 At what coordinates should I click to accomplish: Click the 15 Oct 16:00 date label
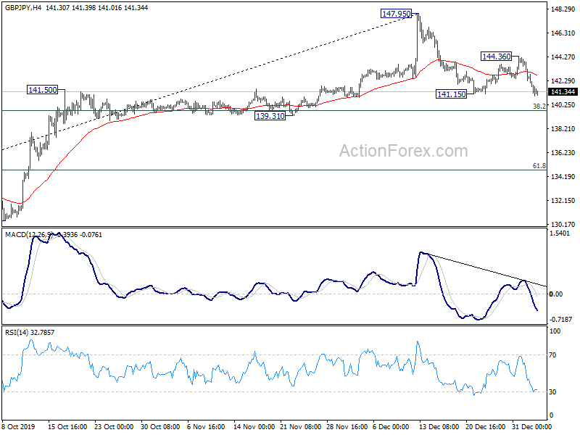tap(67, 427)
